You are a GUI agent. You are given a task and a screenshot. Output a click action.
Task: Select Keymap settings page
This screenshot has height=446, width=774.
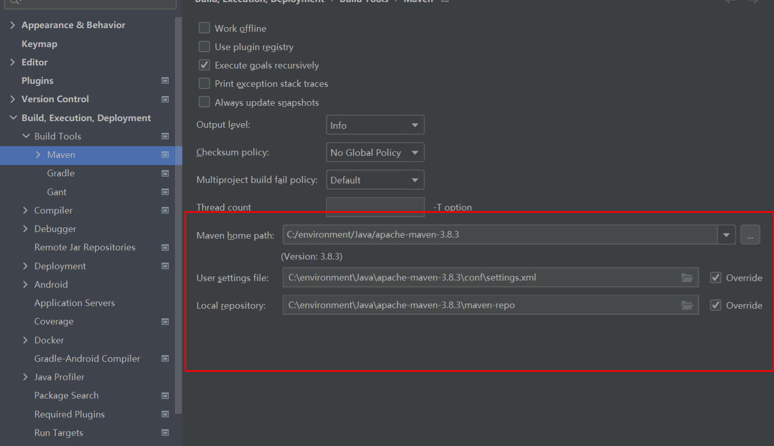[x=39, y=44]
